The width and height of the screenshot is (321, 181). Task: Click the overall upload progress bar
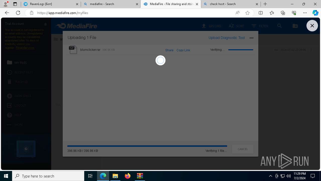pos(147,146)
